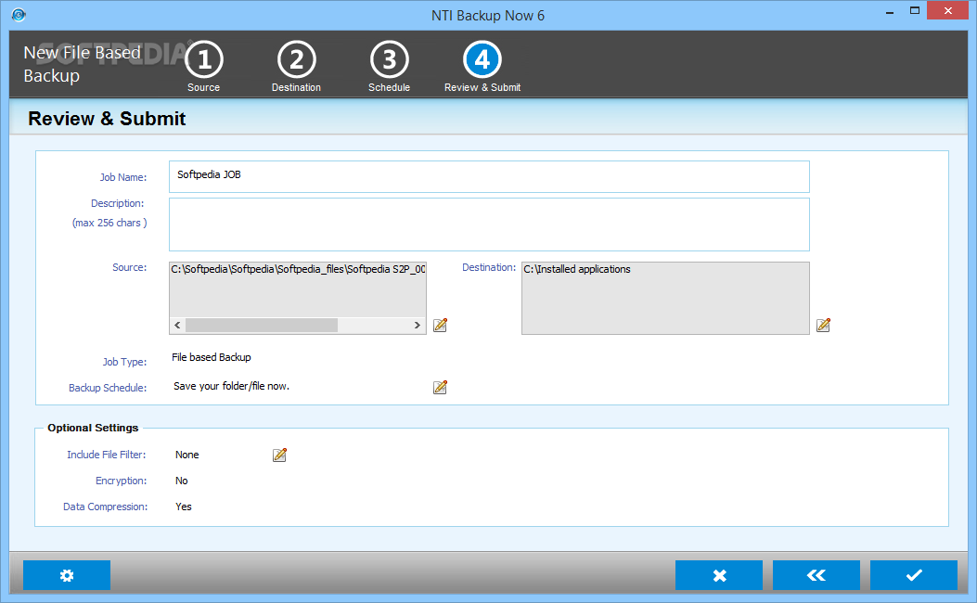Minimize the NTI Backup Now window
The height and width of the screenshot is (603, 977).
pyautogui.click(x=890, y=11)
